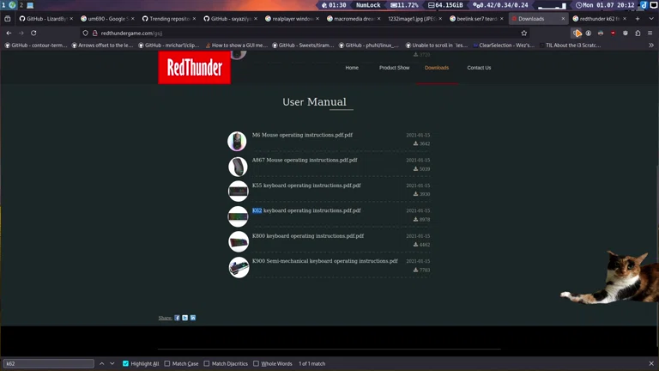This screenshot has width=659, height=371.
Task: Switch to redthunder k62 search tab
Action: click(x=599, y=19)
